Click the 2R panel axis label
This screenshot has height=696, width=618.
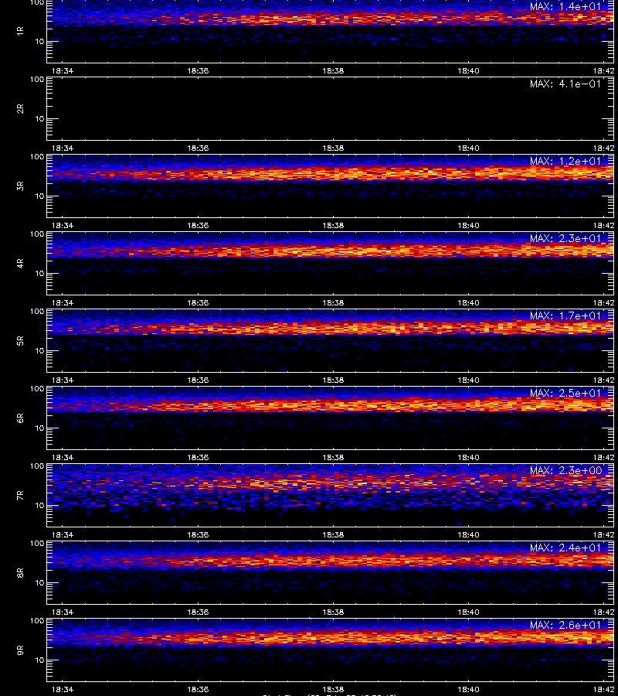tap(20, 108)
